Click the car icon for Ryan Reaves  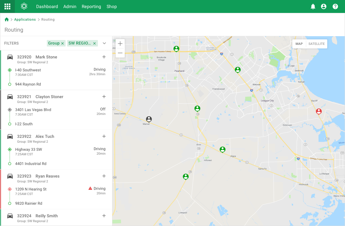click(10, 176)
